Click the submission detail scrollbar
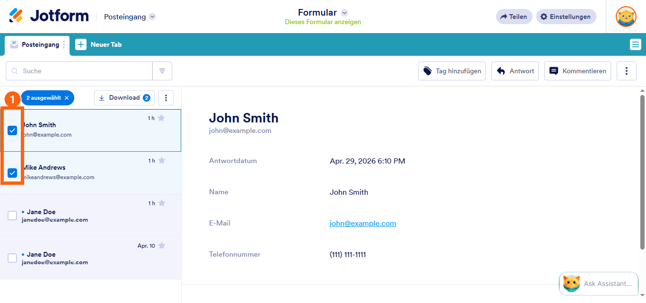This screenshot has width=646, height=303. (642, 172)
